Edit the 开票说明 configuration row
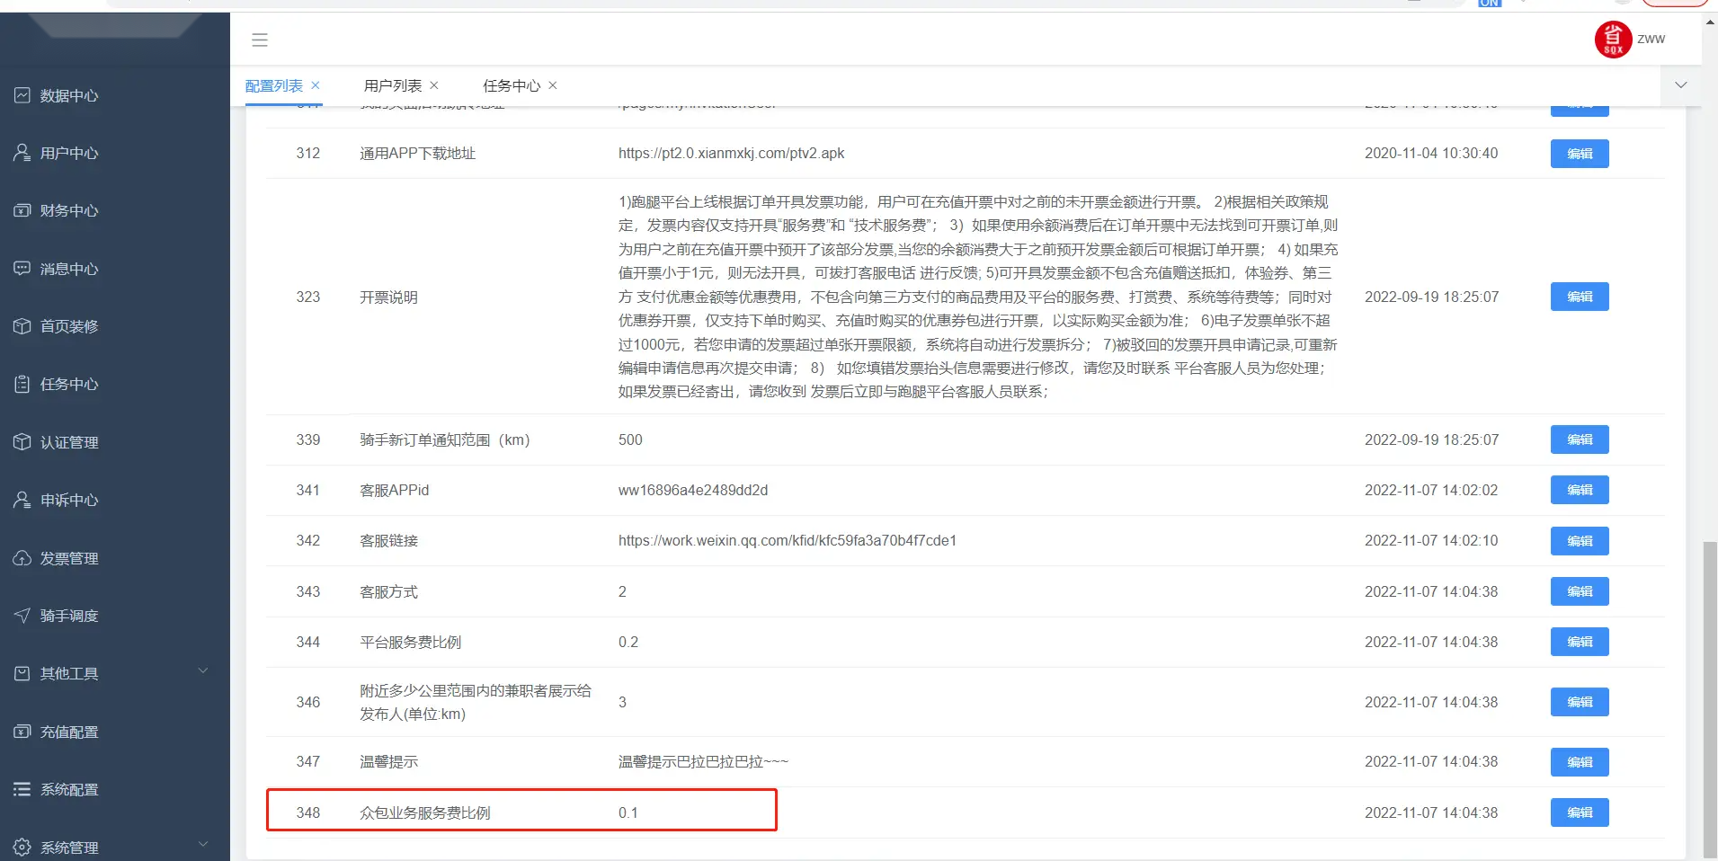Screen dimensions: 1718x861 [1579, 297]
